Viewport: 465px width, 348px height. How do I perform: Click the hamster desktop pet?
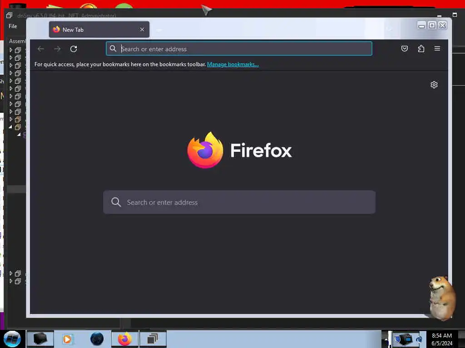442,297
